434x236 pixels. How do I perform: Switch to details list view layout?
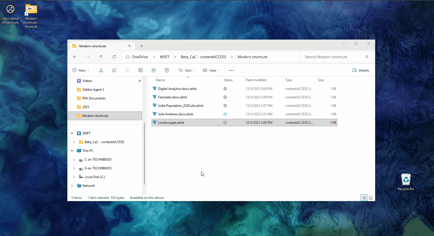(x=364, y=198)
